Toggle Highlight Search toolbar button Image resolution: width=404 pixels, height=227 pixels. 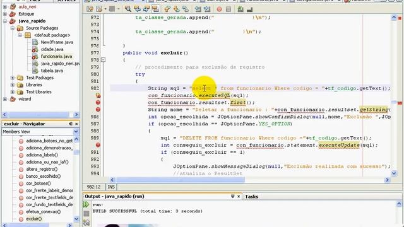155,9
